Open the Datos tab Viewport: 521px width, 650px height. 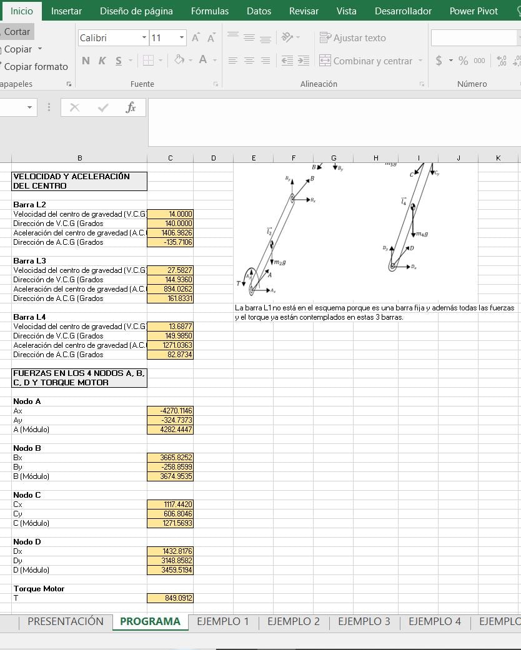(259, 11)
